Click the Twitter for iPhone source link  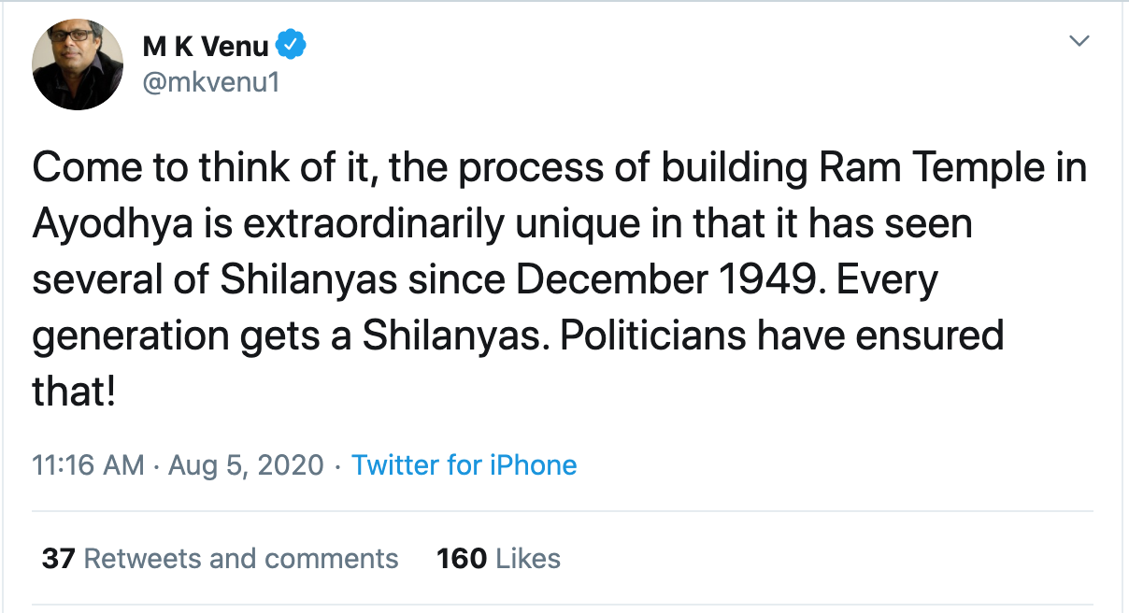(x=464, y=464)
